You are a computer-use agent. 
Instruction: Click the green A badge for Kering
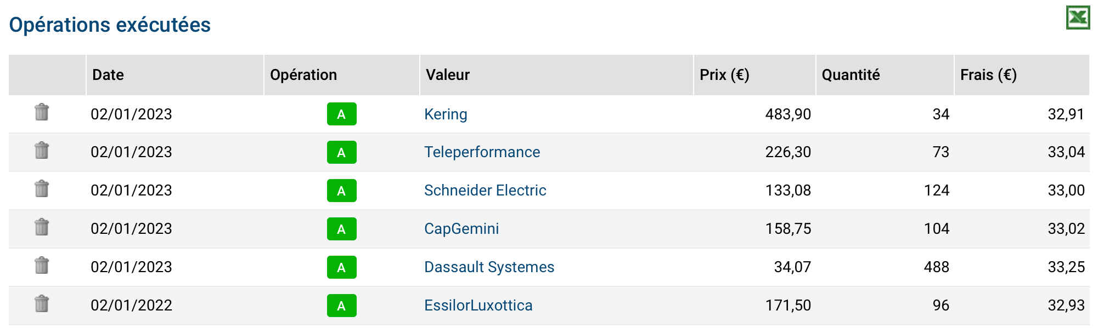(x=341, y=114)
